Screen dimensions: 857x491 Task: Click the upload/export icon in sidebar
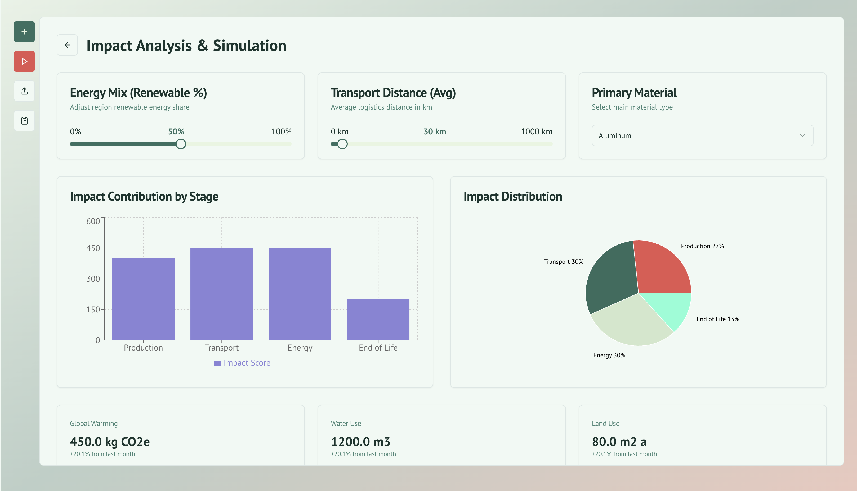(24, 91)
